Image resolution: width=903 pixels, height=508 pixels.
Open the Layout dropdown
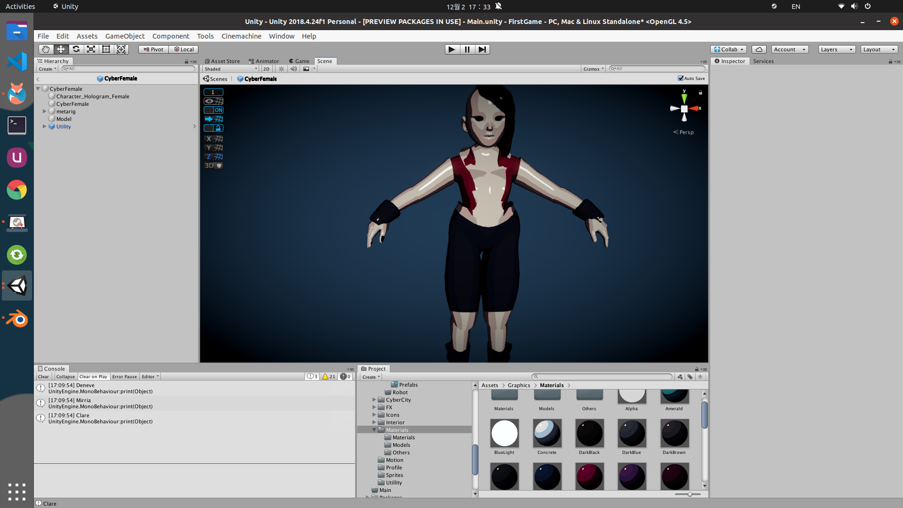click(879, 49)
